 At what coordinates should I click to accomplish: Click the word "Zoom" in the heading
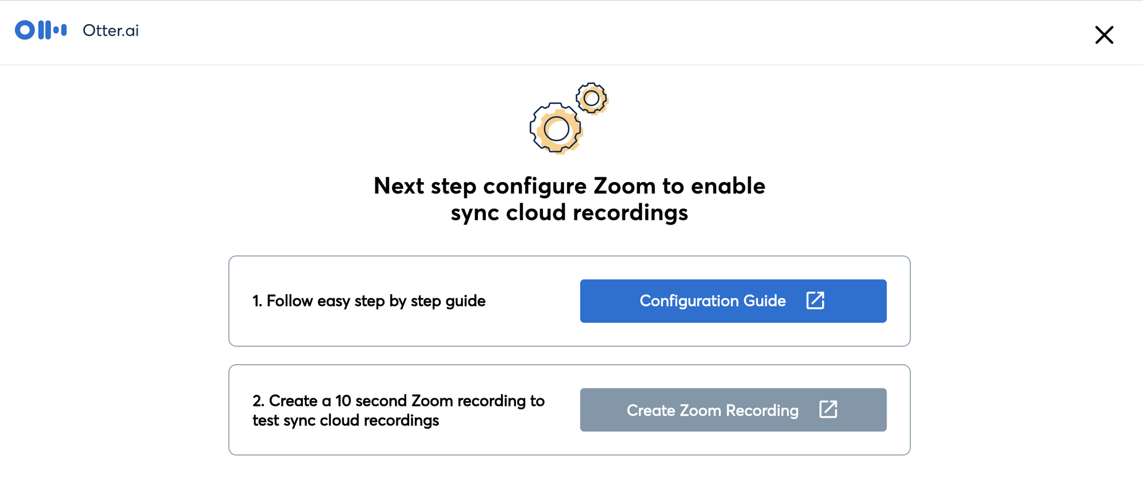point(624,186)
